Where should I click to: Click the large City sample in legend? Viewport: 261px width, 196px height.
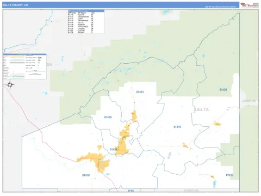point(40,58)
